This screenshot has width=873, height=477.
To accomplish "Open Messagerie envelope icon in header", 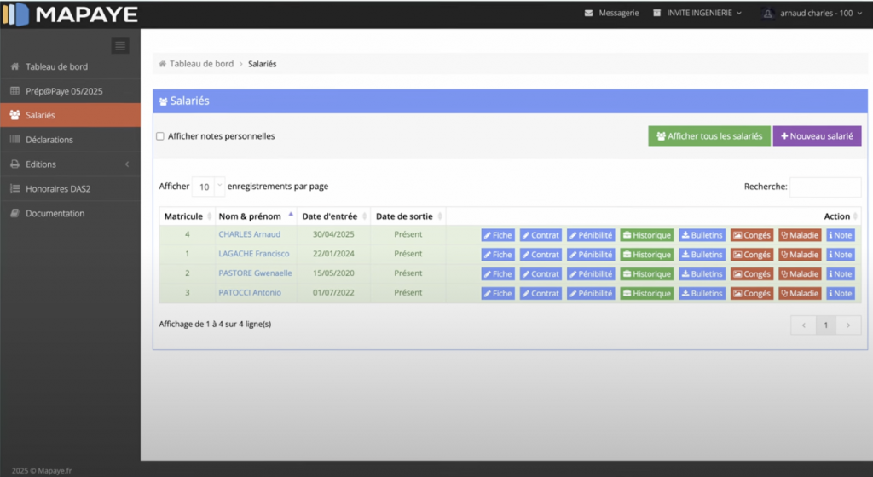I will pos(589,14).
